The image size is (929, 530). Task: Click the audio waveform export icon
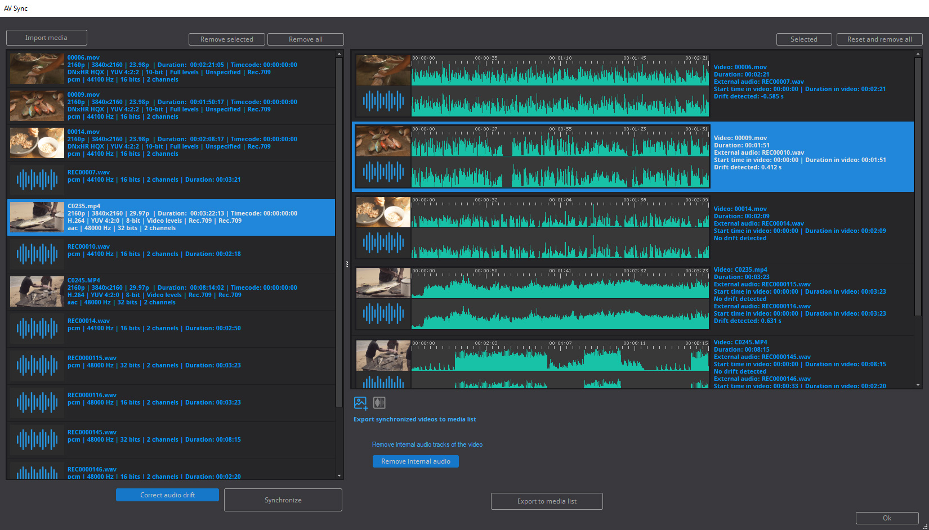tap(379, 403)
